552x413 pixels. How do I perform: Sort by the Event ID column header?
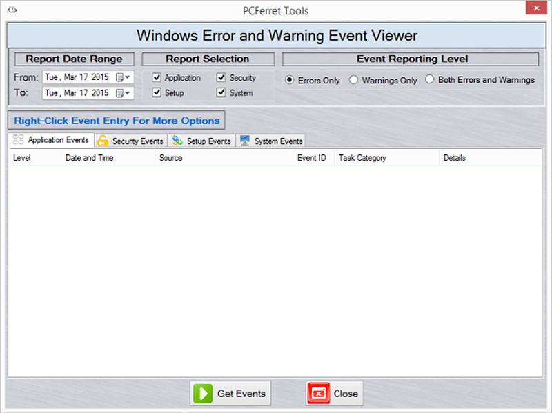314,158
